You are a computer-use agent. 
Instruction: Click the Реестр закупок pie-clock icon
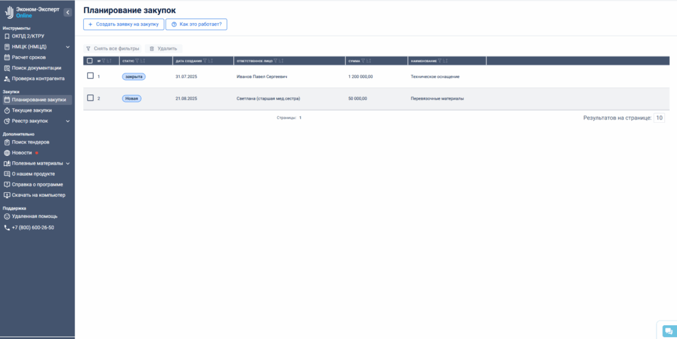[7, 121]
